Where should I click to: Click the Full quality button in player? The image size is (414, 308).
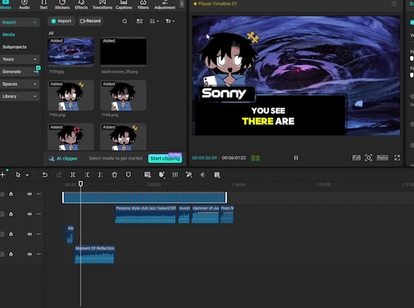356,158
